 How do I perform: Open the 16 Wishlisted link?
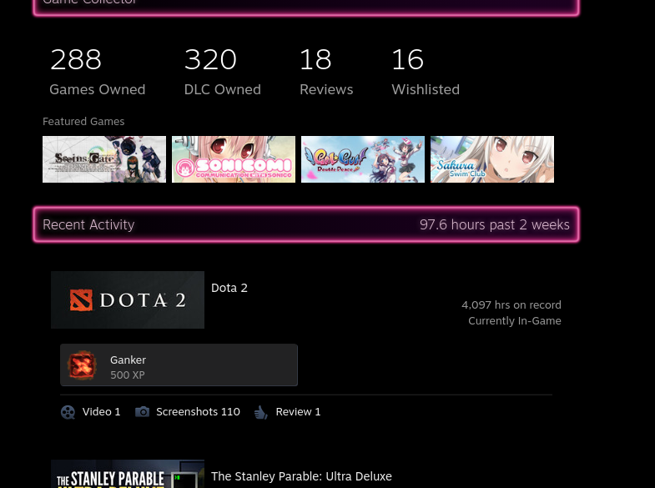[426, 71]
